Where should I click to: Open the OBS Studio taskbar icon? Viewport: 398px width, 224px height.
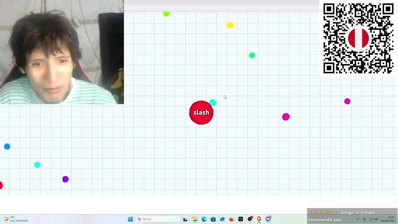click(250, 219)
